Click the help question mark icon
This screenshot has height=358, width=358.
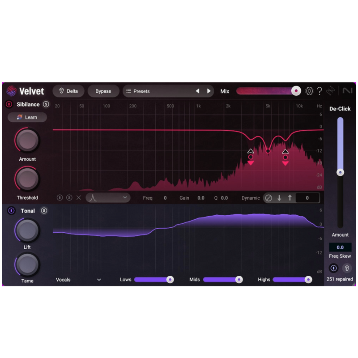tap(320, 91)
